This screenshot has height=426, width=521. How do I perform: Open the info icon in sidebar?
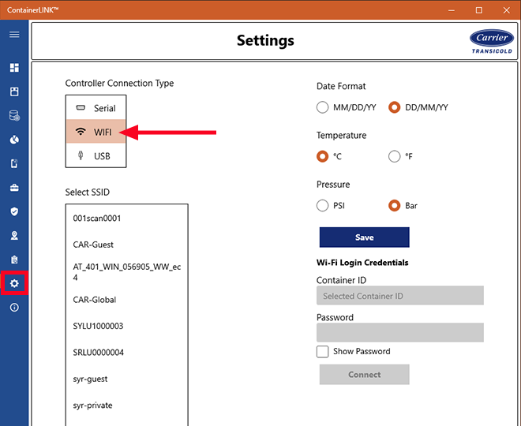pyautogui.click(x=14, y=308)
